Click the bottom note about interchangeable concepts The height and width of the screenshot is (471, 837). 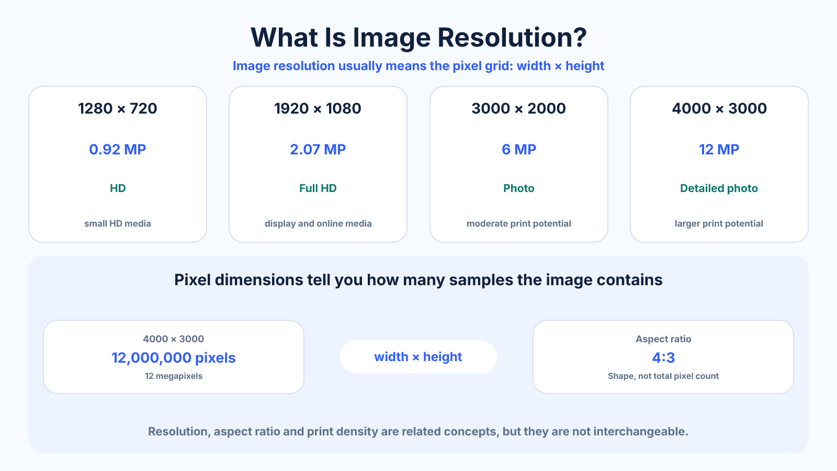pos(418,432)
